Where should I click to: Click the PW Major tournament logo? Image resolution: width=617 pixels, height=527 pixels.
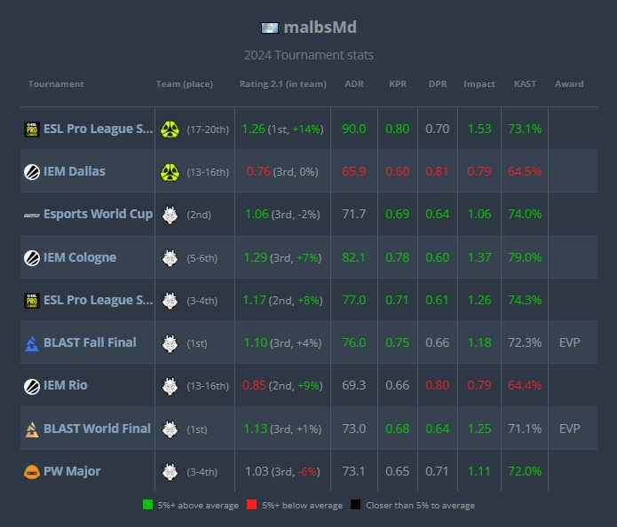[x=31, y=472]
